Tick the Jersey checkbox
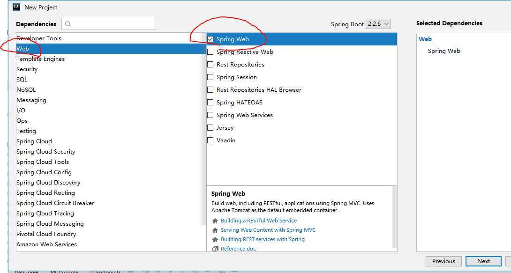The image size is (511, 273). pyautogui.click(x=210, y=128)
